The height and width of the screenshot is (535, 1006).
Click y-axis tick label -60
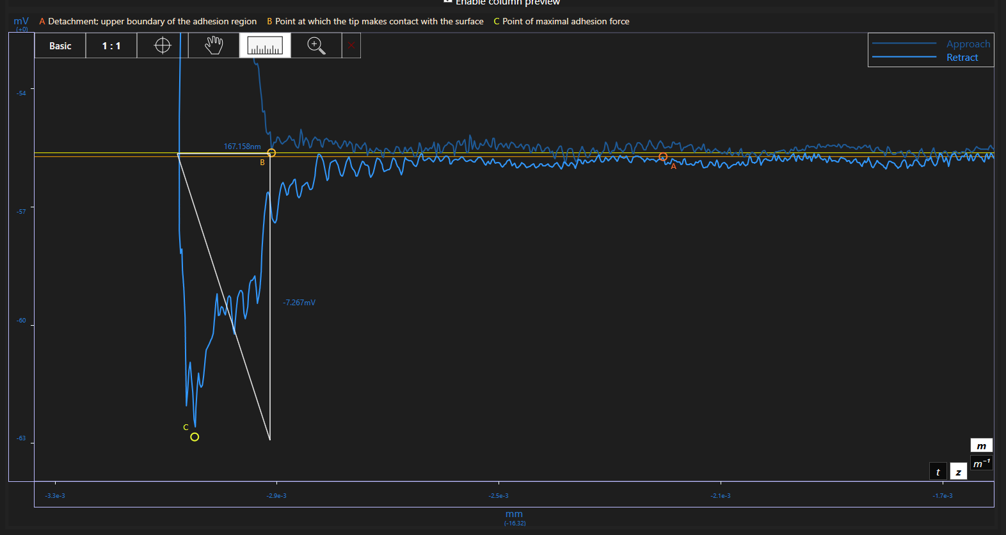pos(21,321)
